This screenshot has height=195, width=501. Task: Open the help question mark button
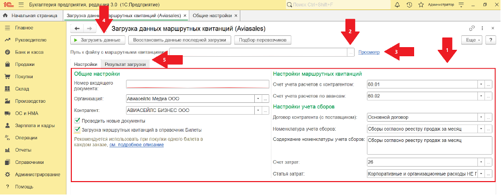coord(490,40)
